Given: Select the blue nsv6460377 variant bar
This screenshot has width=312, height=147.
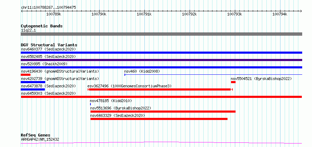Looking at the screenshot, I should (x=161, y=53).
